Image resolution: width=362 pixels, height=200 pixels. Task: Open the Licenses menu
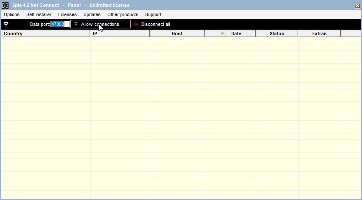(67, 14)
